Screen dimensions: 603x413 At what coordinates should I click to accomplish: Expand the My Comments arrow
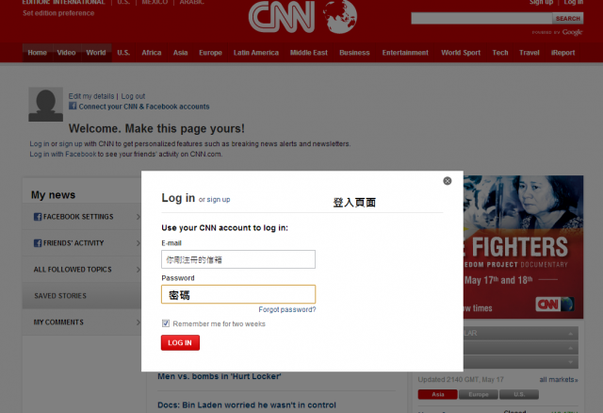pos(138,322)
